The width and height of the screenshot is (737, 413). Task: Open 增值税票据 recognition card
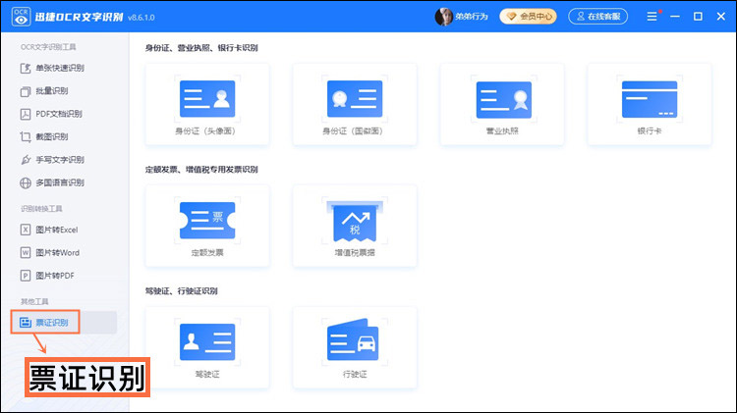(355, 226)
